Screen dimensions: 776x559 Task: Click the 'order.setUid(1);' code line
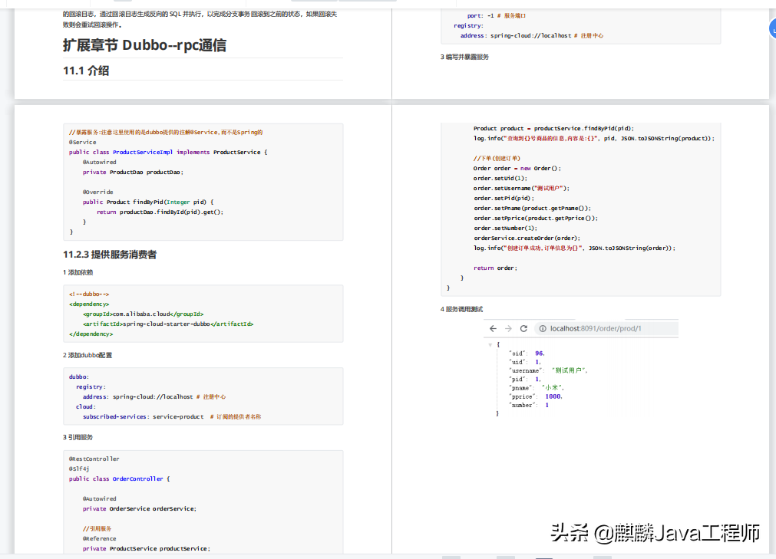500,179
